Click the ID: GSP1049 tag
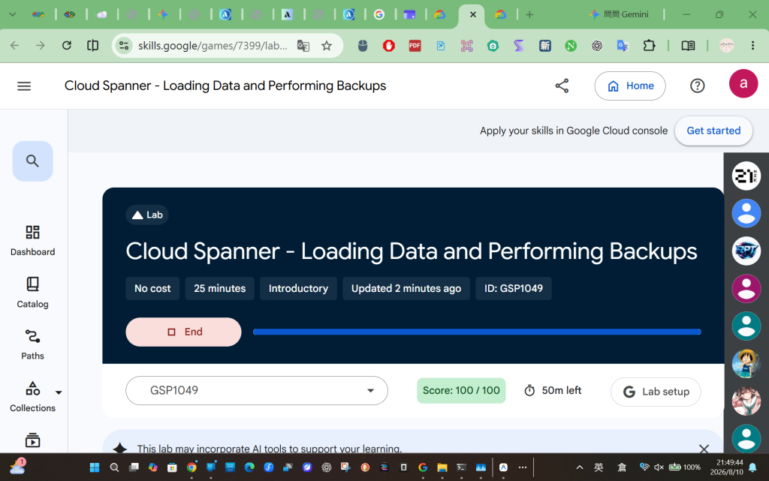Screen dimensions: 769x481 (514, 288)
